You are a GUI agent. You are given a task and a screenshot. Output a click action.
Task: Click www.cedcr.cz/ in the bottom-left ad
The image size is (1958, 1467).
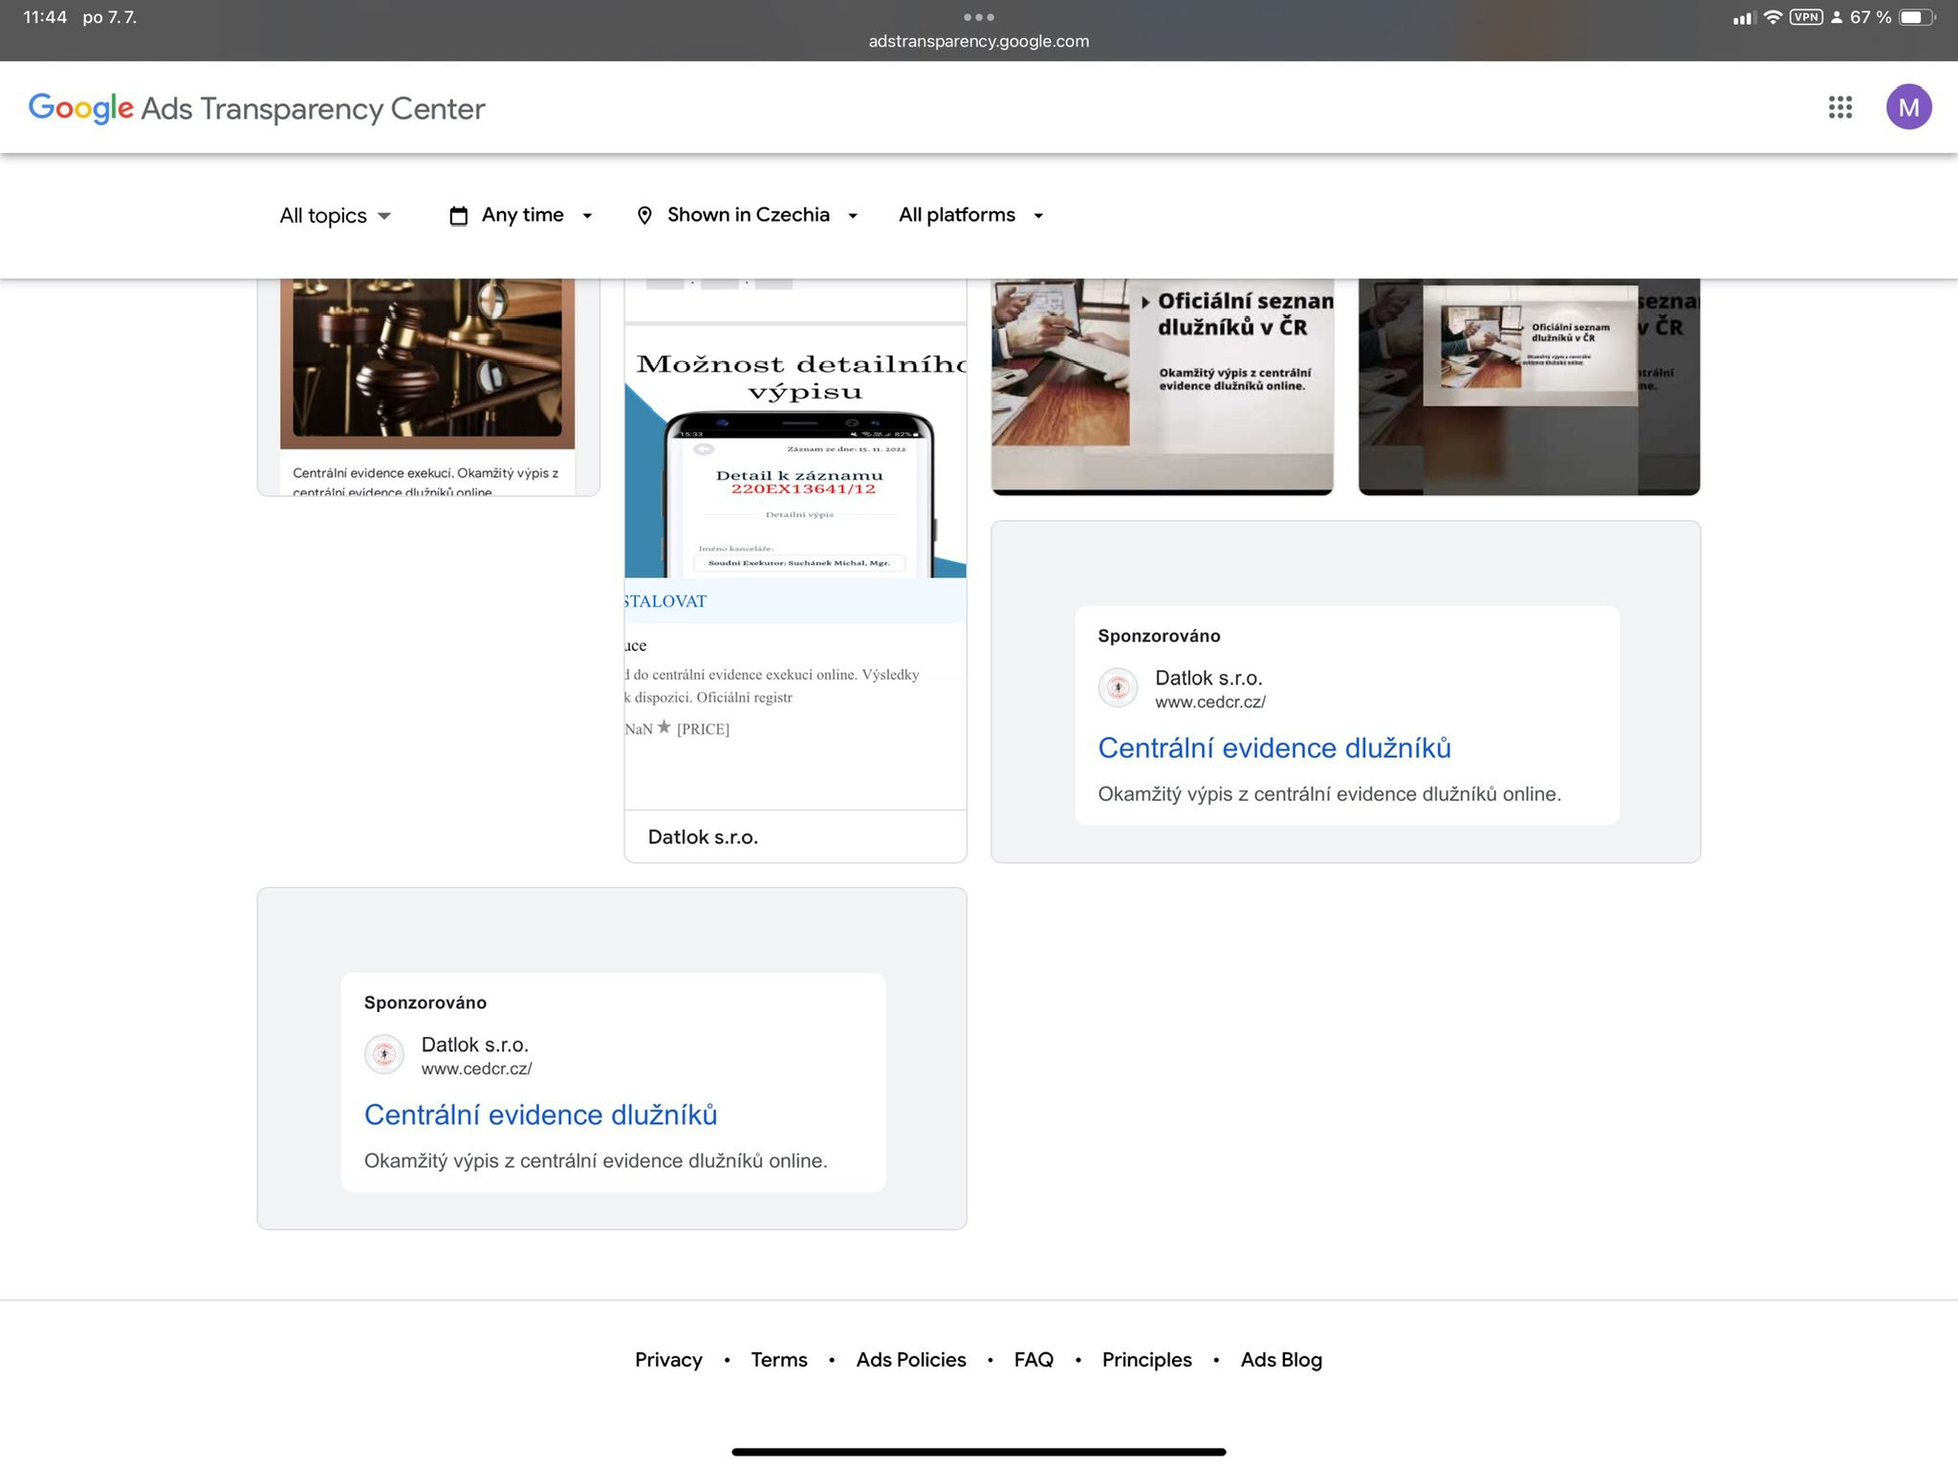click(476, 1068)
